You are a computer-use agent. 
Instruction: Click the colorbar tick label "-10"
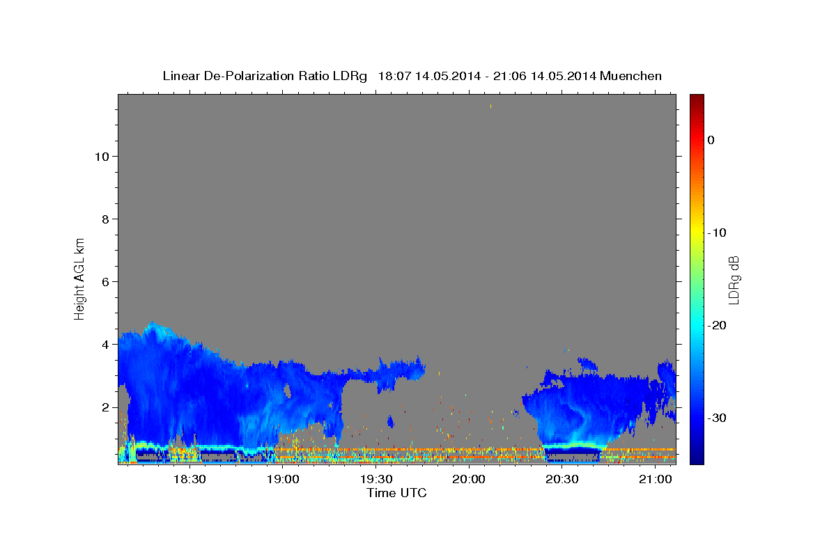click(718, 233)
